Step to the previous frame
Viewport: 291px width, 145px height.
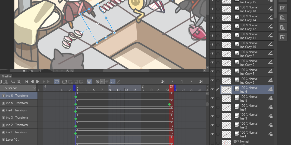[32, 82]
